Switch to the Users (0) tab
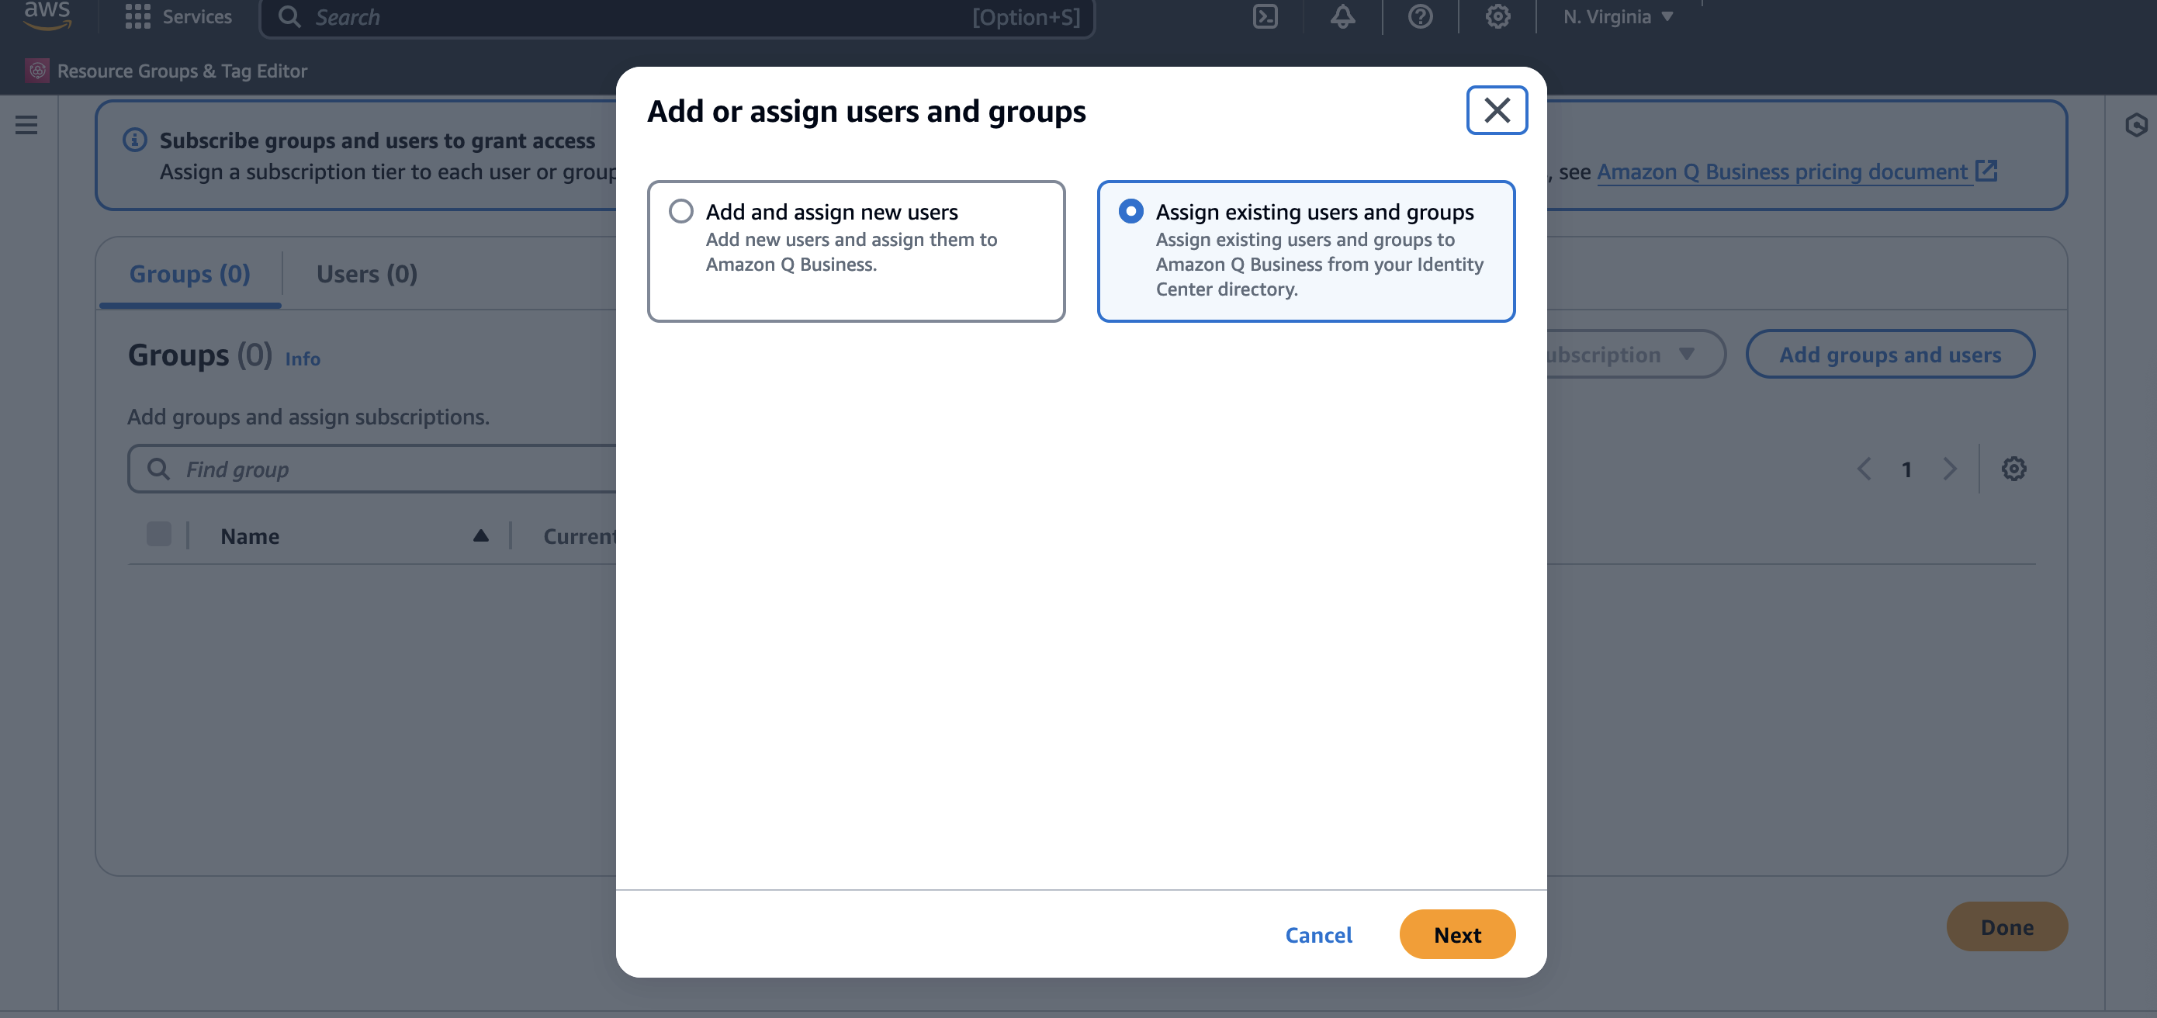Image resolution: width=2157 pixels, height=1018 pixels. [367, 274]
